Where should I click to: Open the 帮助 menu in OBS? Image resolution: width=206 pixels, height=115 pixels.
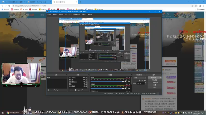pyautogui.click(x=90, y=15)
